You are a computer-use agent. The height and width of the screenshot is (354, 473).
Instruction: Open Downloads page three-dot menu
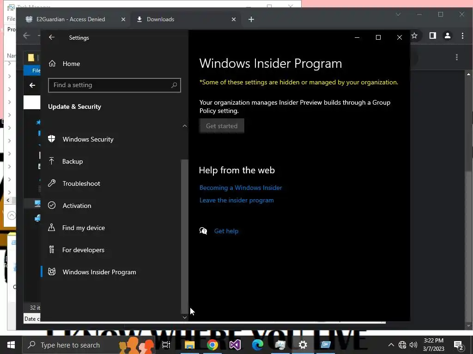click(457, 57)
